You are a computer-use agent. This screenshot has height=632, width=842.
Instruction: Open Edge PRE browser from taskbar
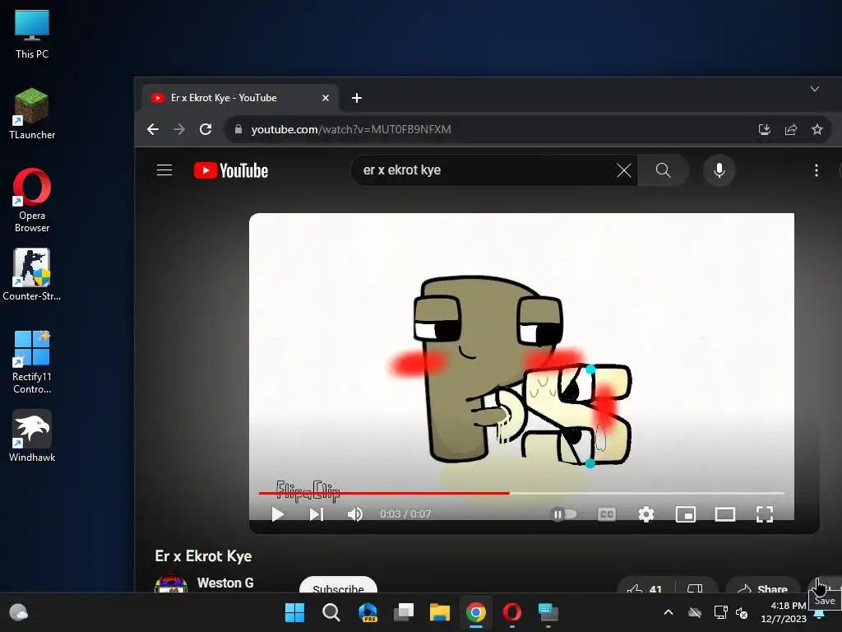[368, 612]
